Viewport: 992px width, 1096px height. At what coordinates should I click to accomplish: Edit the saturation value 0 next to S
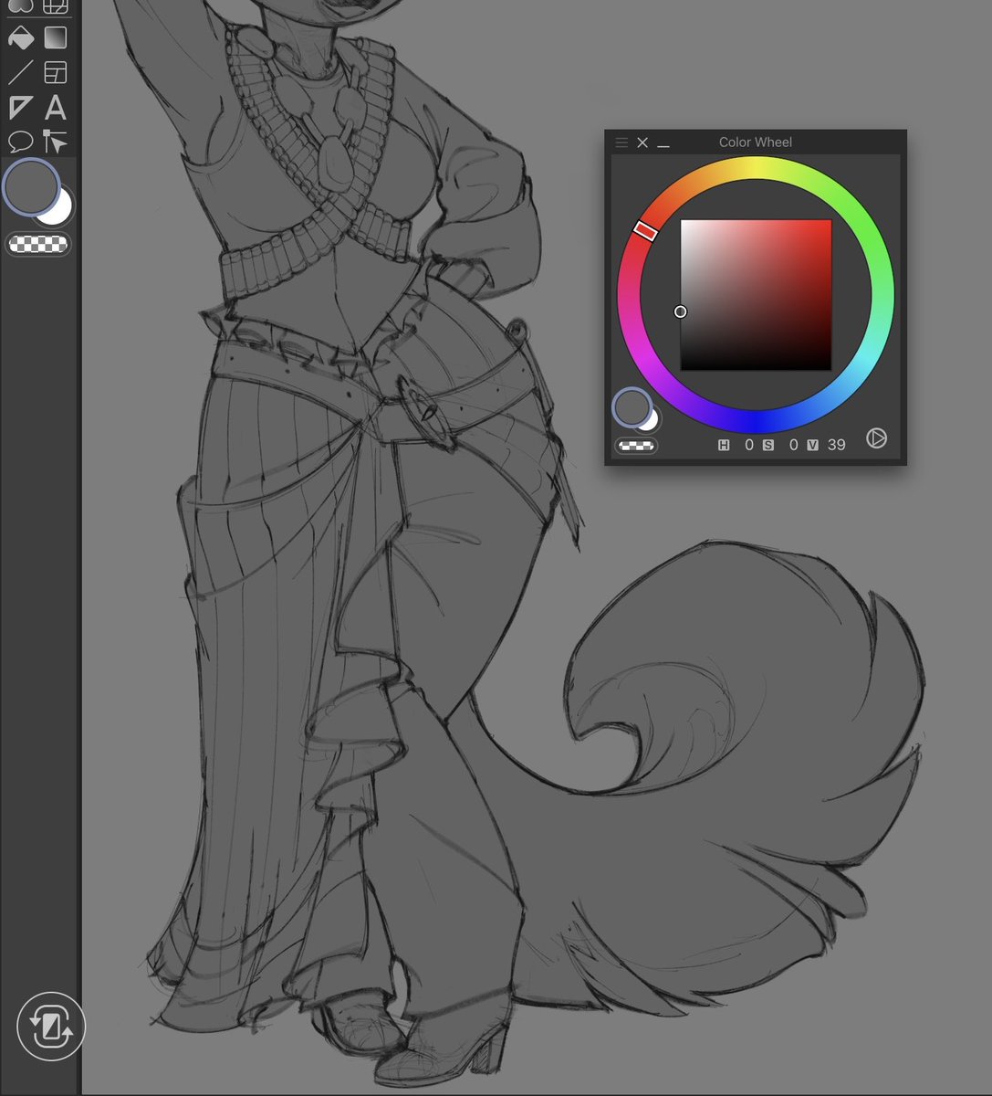pyautogui.click(x=793, y=445)
